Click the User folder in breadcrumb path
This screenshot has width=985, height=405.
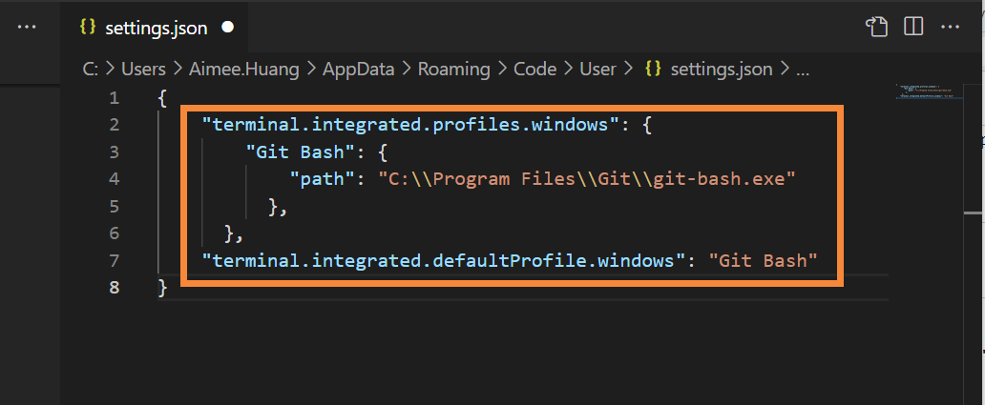598,69
